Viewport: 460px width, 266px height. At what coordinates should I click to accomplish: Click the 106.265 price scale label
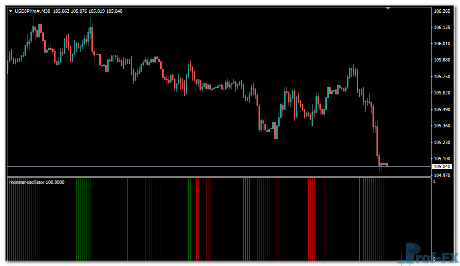(442, 11)
